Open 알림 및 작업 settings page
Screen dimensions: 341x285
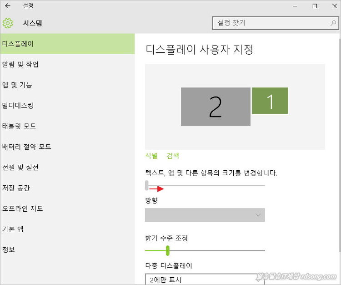point(20,65)
